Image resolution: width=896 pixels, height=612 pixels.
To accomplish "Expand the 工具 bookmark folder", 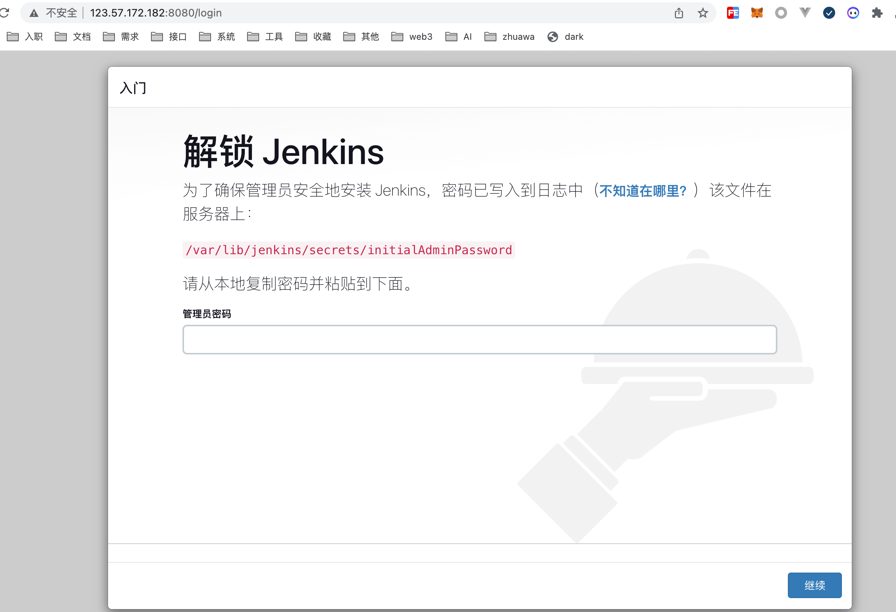I will 265,37.
